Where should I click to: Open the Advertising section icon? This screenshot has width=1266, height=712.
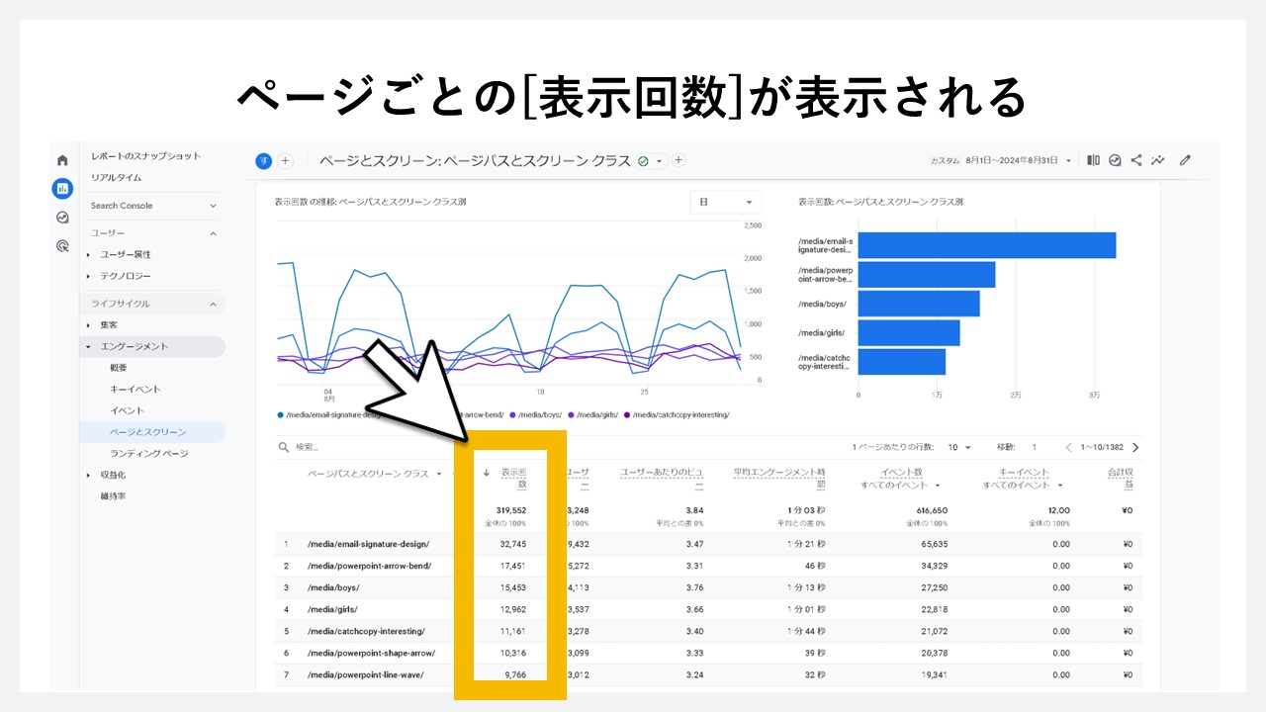point(61,243)
